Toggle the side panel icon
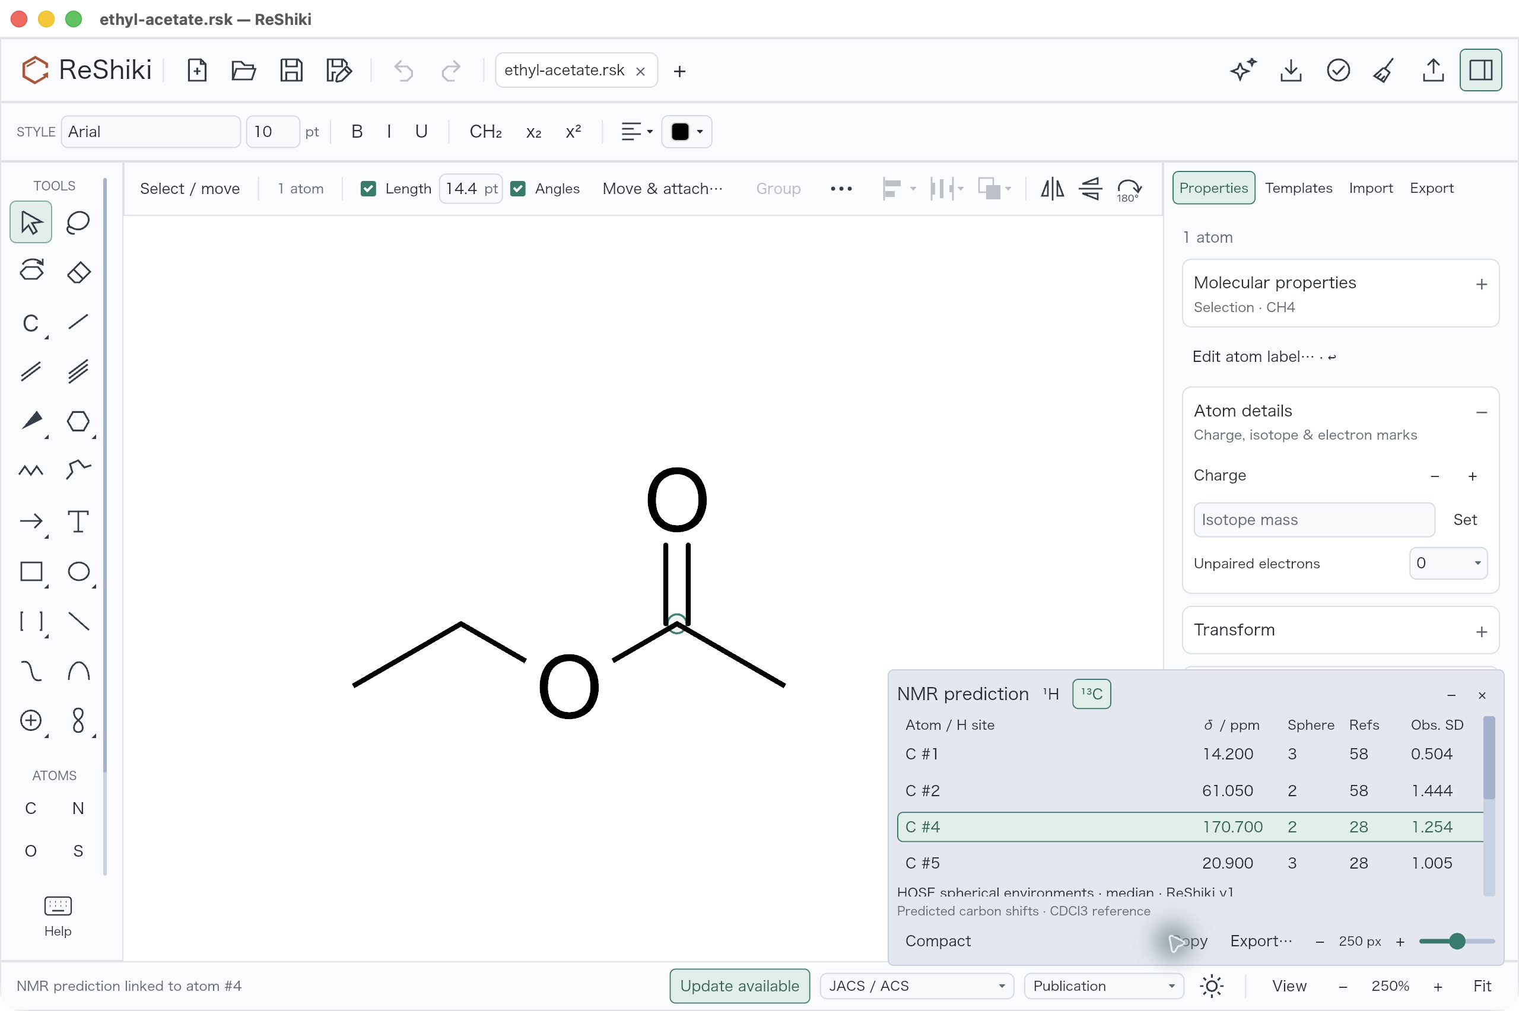Viewport: 1519px width, 1011px height. tap(1481, 70)
